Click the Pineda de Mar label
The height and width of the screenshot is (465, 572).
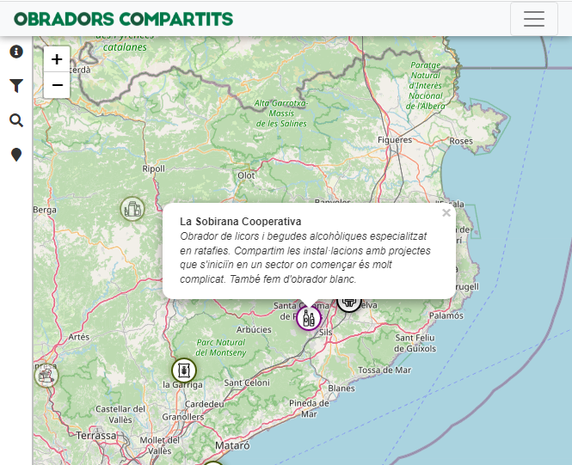(x=309, y=408)
